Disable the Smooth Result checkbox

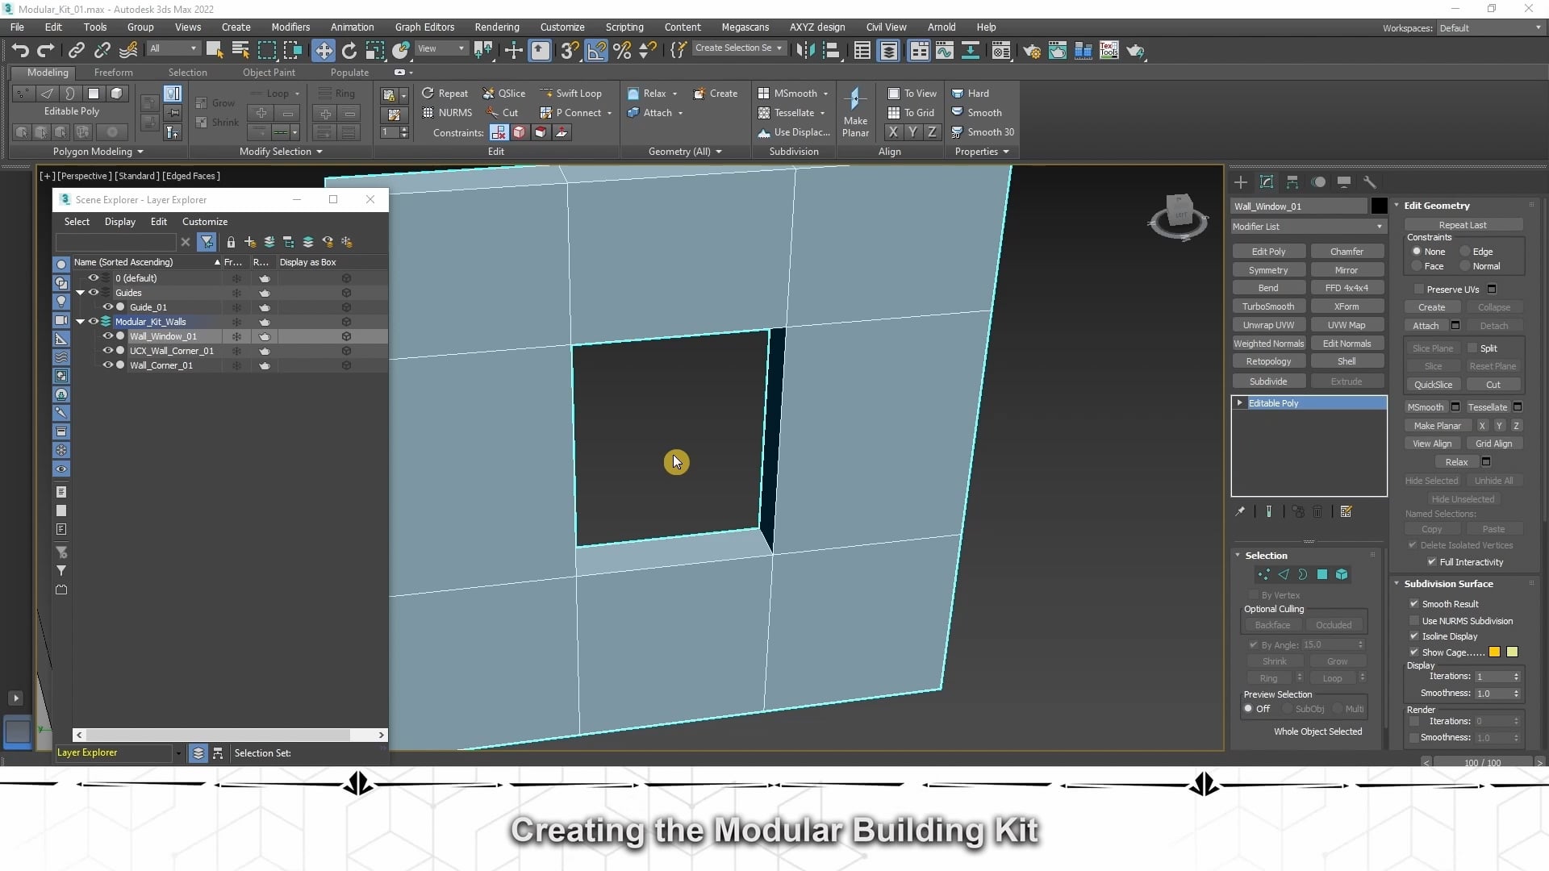pos(1414,603)
